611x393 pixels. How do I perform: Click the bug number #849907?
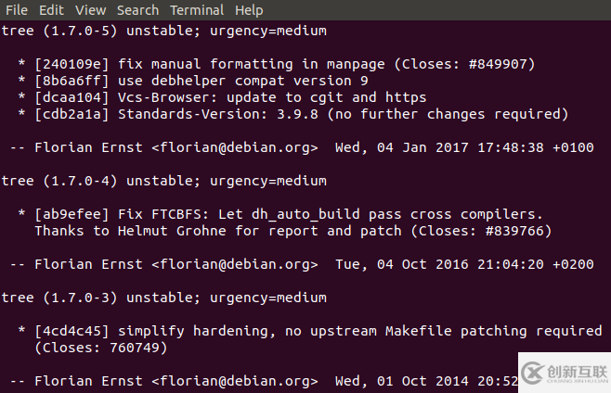[x=498, y=64]
